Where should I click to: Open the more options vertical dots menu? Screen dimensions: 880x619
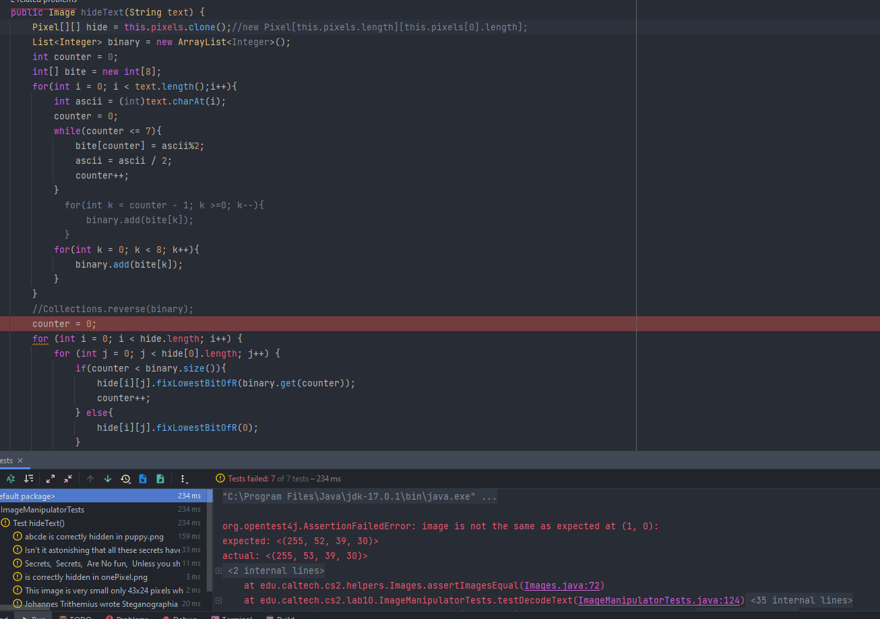(x=183, y=479)
